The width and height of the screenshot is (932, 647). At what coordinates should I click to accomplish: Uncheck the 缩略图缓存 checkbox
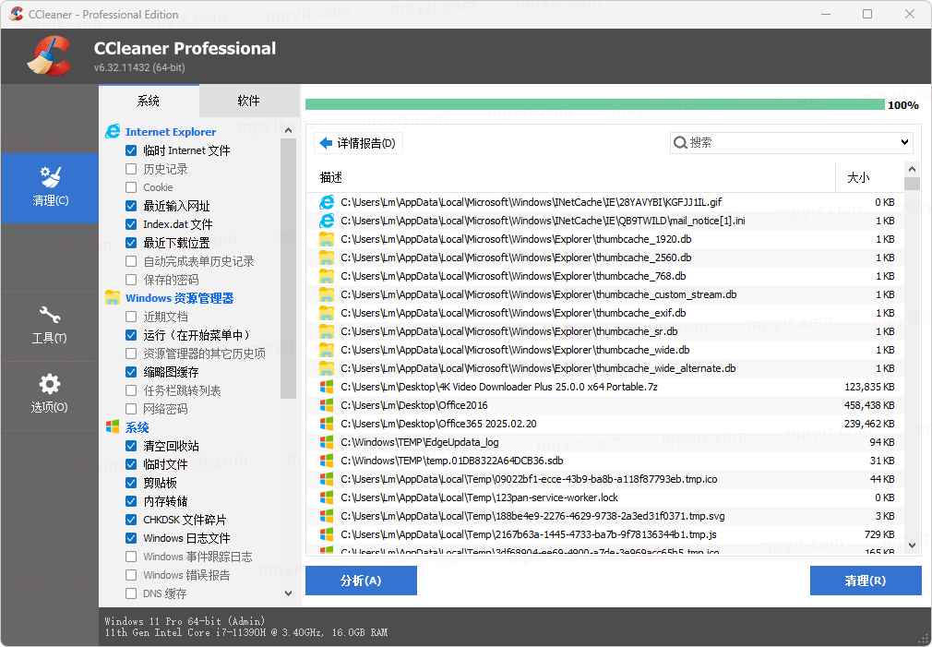pos(131,372)
